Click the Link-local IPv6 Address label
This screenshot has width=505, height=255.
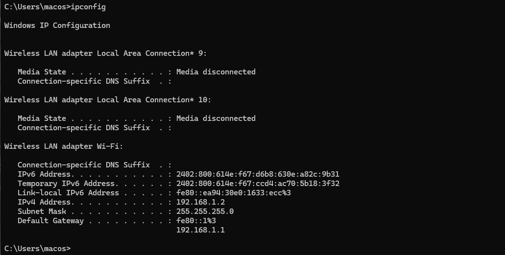(68, 193)
